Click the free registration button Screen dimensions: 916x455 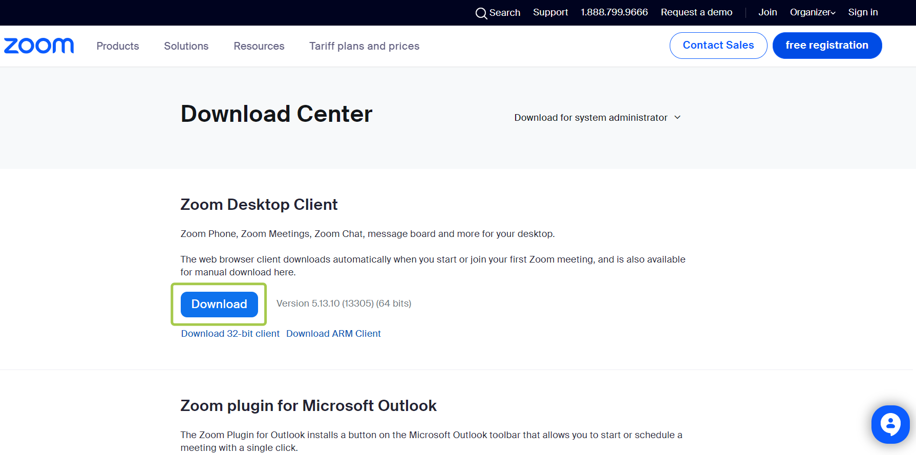827,46
